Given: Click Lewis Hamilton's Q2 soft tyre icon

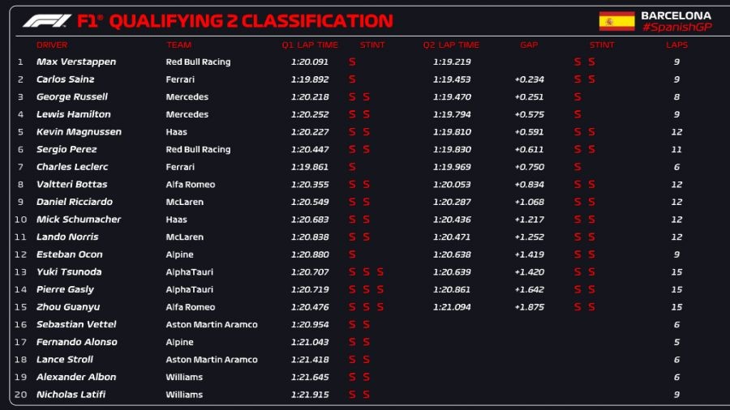Looking at the screenshot, I should (x=578, y=114).
